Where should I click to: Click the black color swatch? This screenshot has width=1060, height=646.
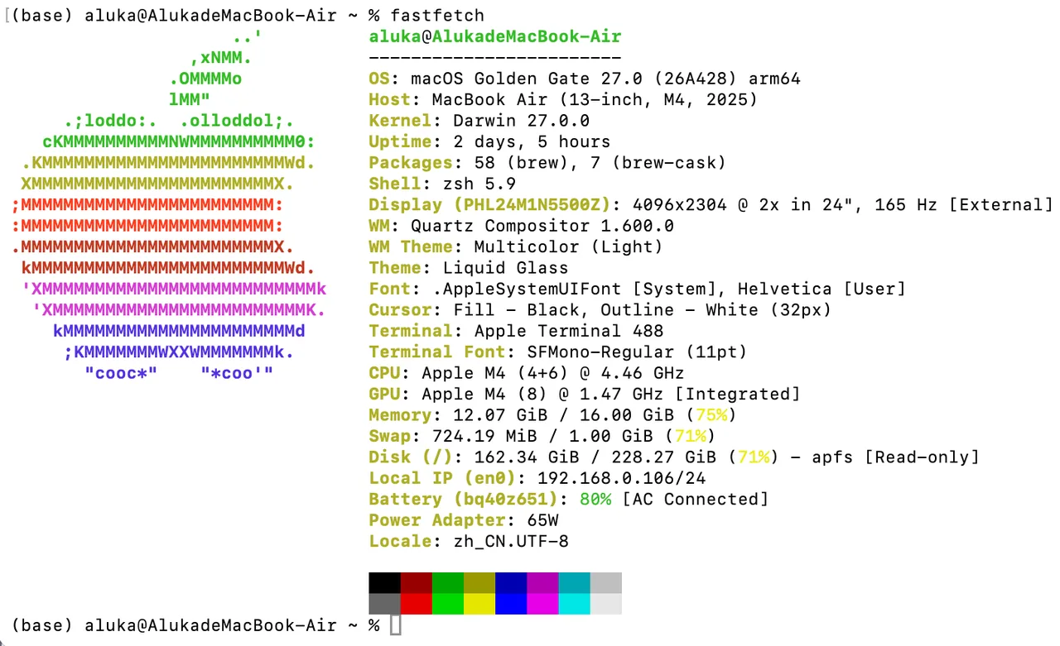click(x=384, y=582)
